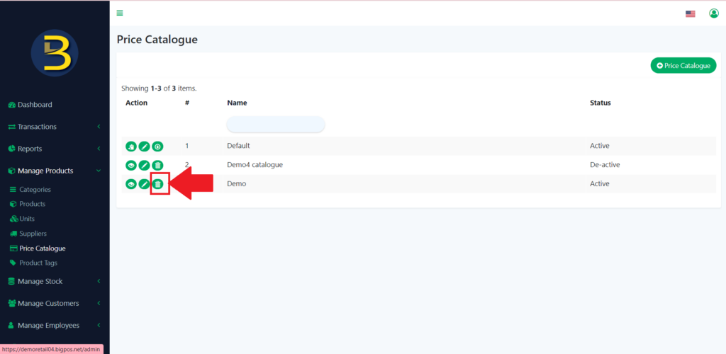Open the user profile icon

(714, 13)
